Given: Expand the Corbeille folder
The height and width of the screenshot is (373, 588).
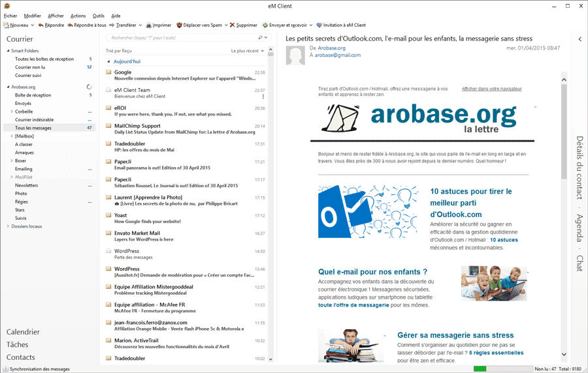Looking at the screenshot, I should (12, 112).
